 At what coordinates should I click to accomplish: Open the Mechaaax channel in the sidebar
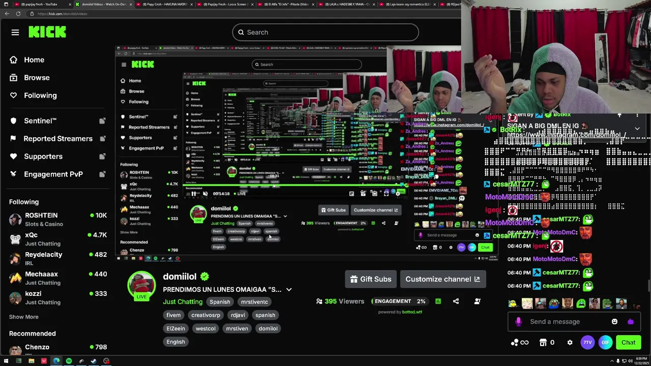click(x=58, y=278)
